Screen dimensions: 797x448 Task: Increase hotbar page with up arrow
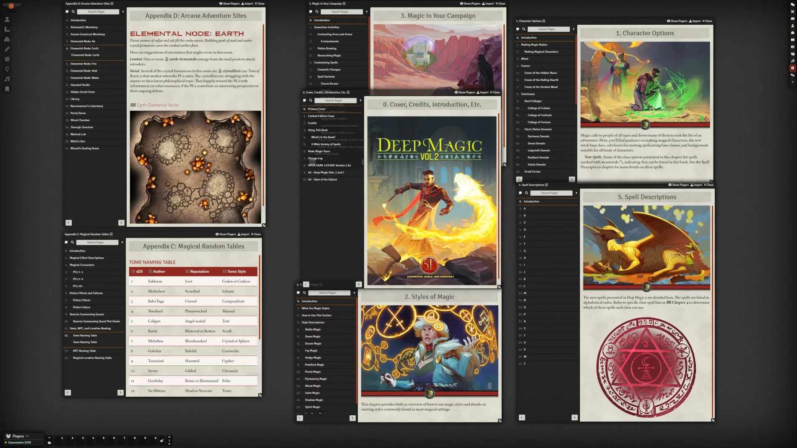[x=169, y=437]
